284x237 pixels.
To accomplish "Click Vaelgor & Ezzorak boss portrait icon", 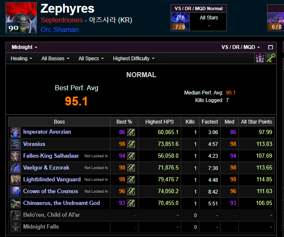I will tap(16, 167).
